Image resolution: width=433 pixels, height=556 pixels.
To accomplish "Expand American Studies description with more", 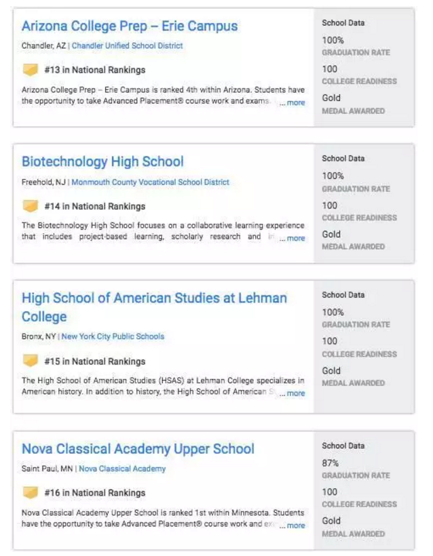I will point(295,393).
